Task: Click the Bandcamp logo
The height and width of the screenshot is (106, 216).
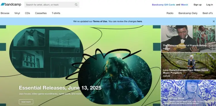Action: click(x=11, y=5)
